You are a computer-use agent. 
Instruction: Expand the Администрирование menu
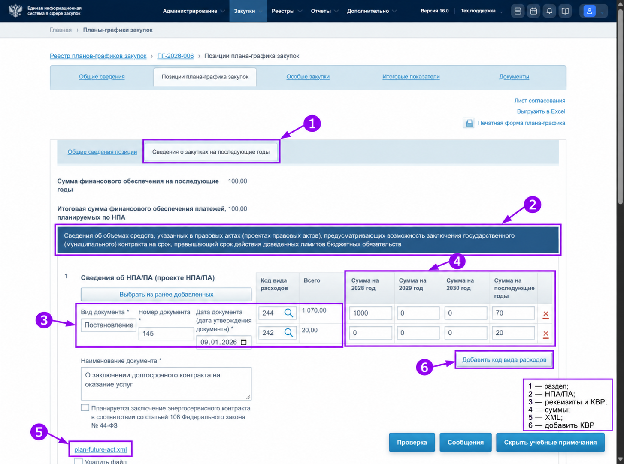(x=194, y=11)
